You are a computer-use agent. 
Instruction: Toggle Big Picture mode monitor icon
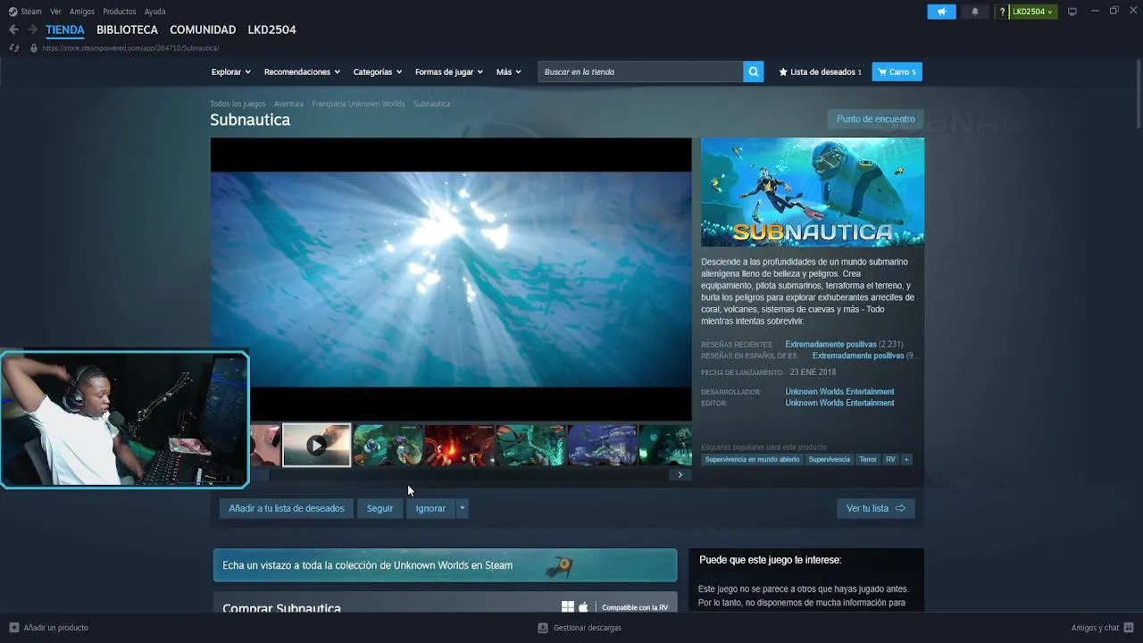pos(1072,12)
